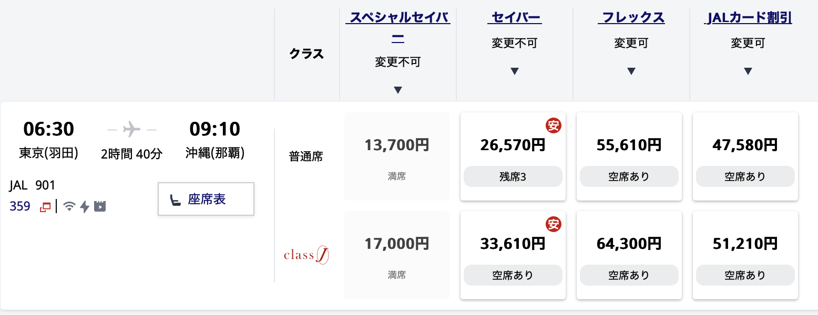Viewport: 818px width, 315px height.
Task: Open the フレックス fare details link
Action: coord(631,17)
